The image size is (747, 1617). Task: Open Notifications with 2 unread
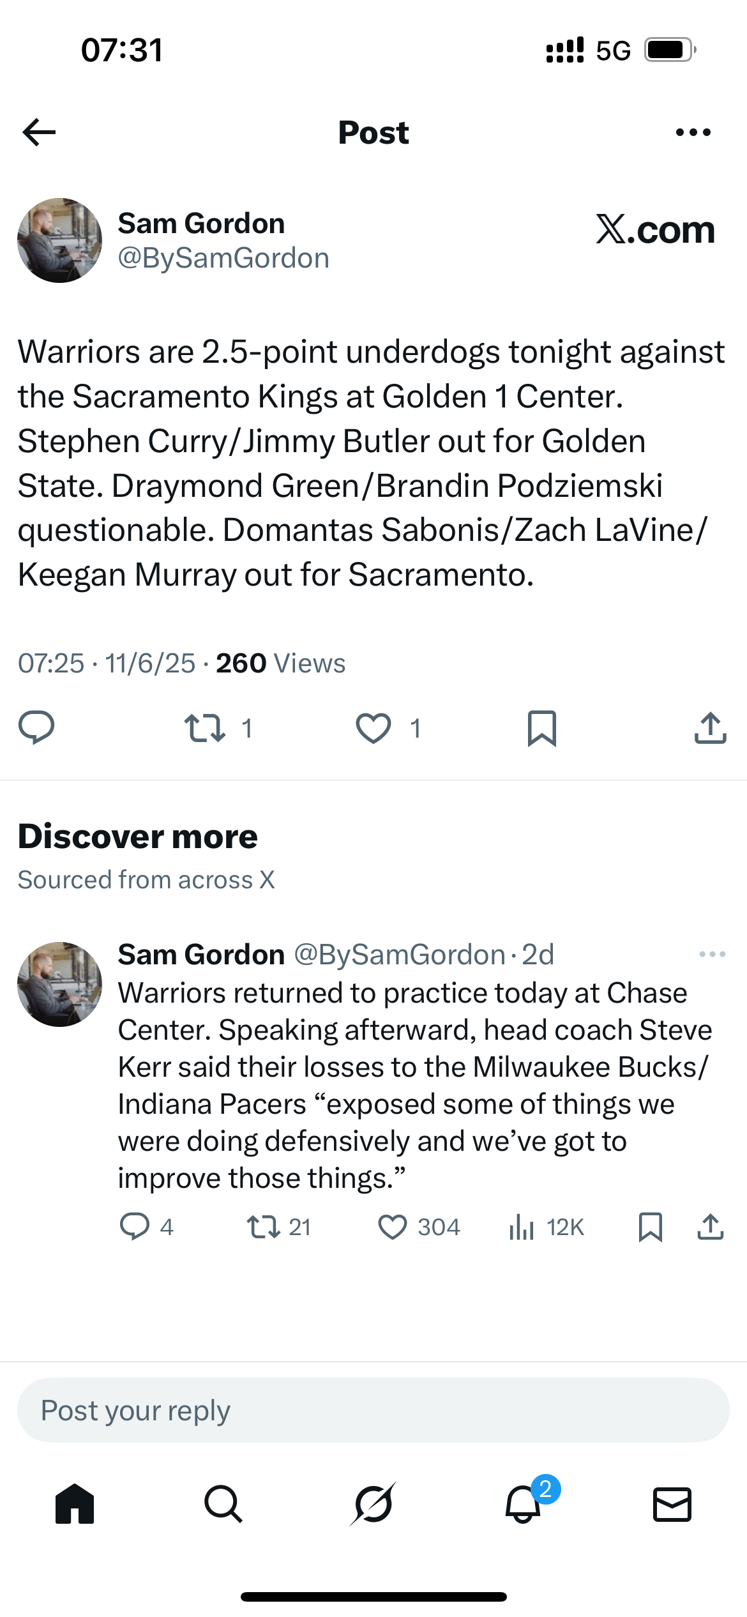524,1504
